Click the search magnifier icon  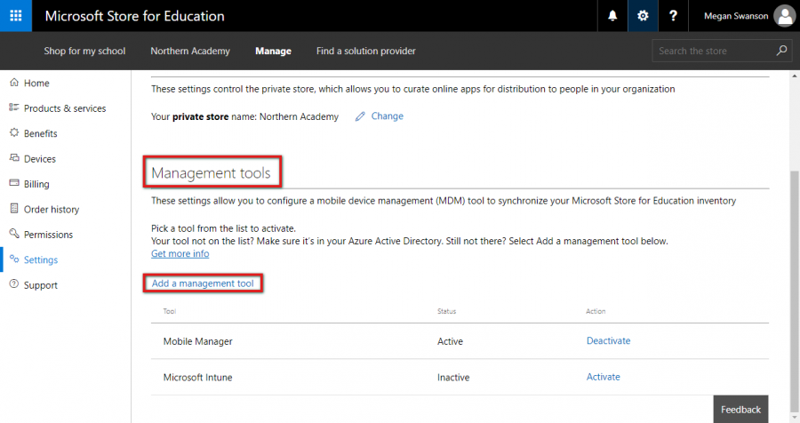pyautogui.click(x=781, y=51)
